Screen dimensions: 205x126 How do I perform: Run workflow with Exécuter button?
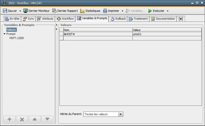156,11
